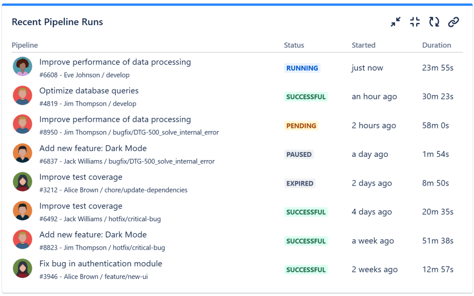Open the Optimize database queries pipeline

click(89, 91)
